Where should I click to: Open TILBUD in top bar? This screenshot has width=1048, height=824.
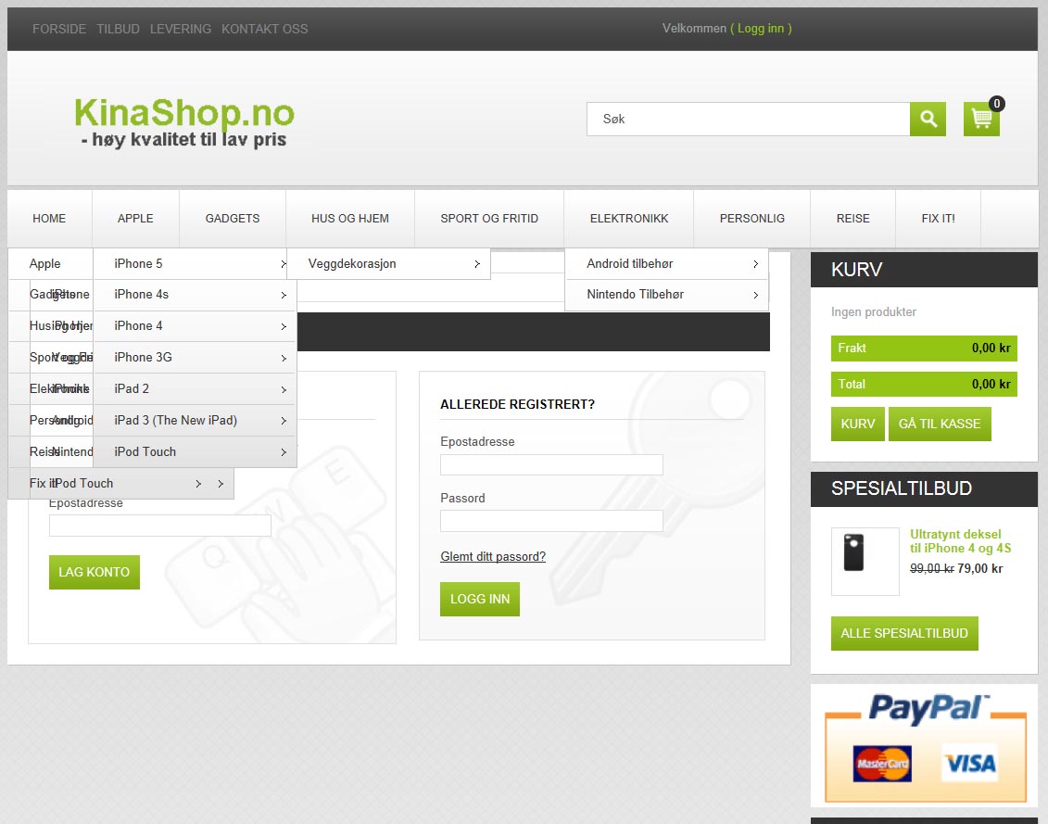coord(119,29)
